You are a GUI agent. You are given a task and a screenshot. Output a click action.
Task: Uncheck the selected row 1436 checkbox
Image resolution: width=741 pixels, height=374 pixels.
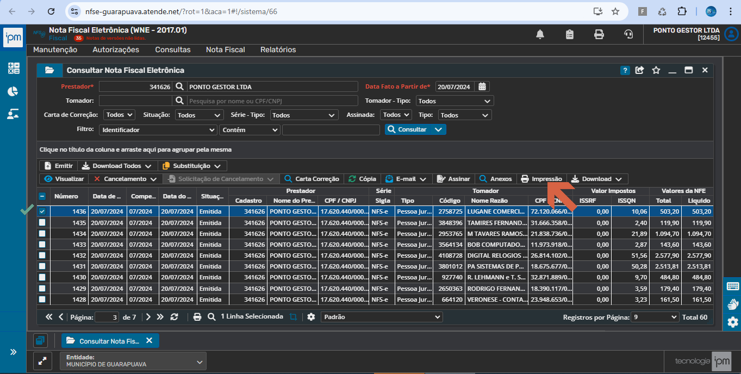point(42,211)
